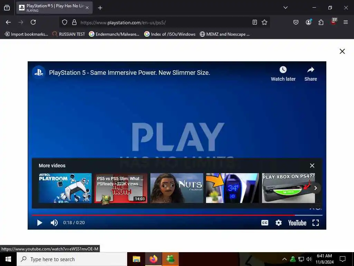Go back to previous page

click(8, 22)
